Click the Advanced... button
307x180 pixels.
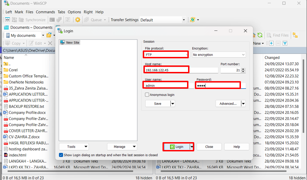tap(228, 104)
